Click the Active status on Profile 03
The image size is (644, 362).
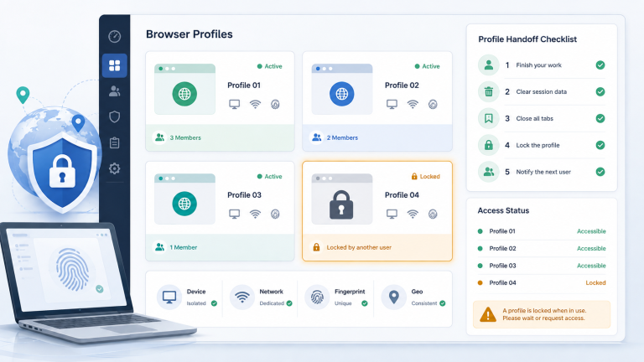[269, 177]
